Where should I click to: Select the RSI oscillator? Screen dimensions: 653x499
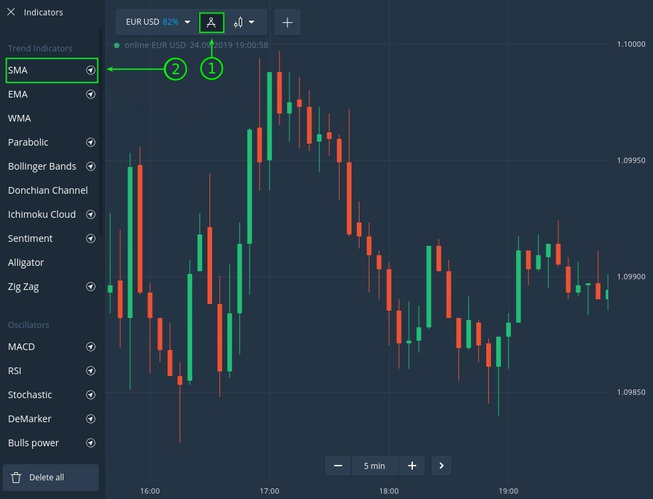(x=15, y=371)
